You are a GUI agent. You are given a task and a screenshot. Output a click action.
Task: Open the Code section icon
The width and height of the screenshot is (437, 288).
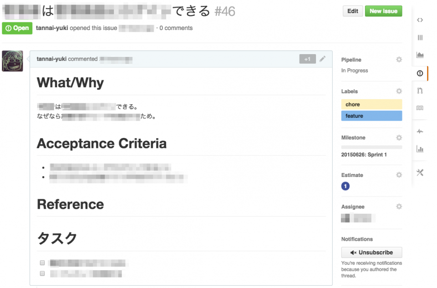[420, 20]
